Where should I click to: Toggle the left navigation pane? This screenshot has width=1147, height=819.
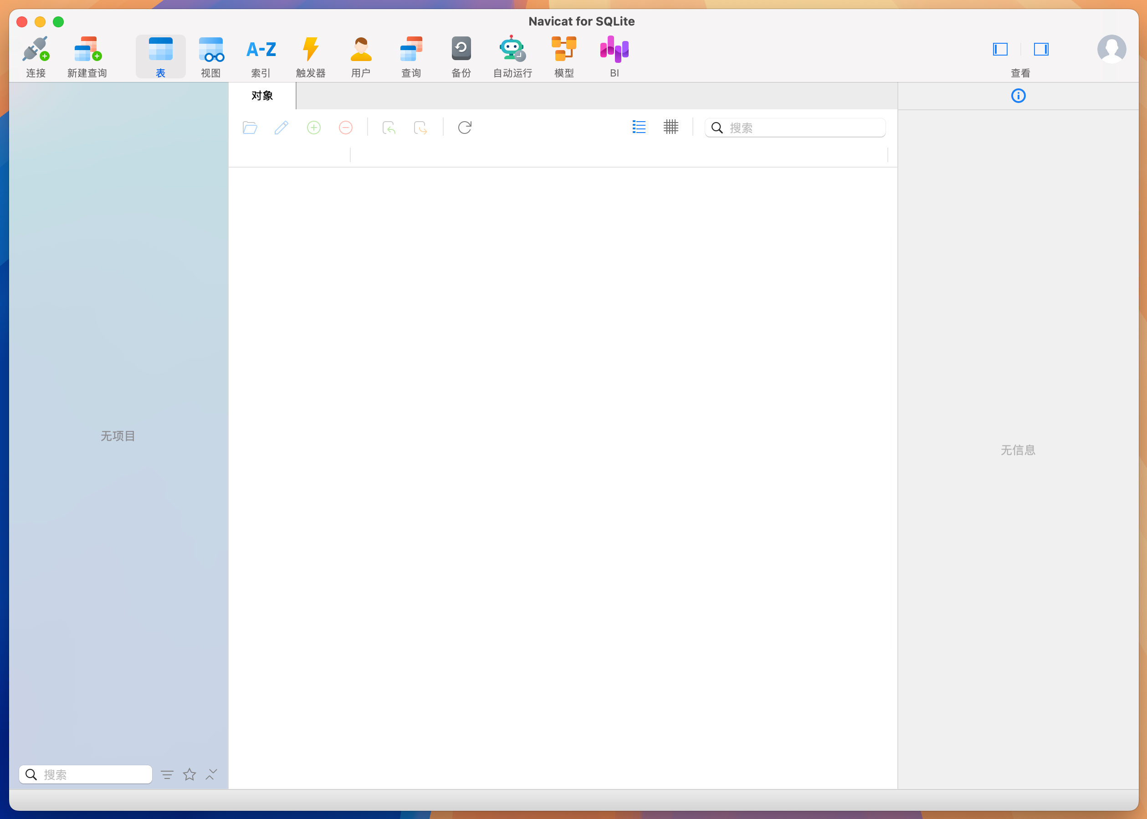pyautogui.click(x=1000, y=49)
